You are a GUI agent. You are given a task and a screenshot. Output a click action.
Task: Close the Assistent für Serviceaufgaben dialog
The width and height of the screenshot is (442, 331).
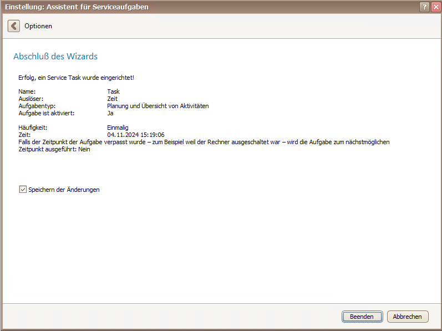pyautogui.click(x=436, y=7)
